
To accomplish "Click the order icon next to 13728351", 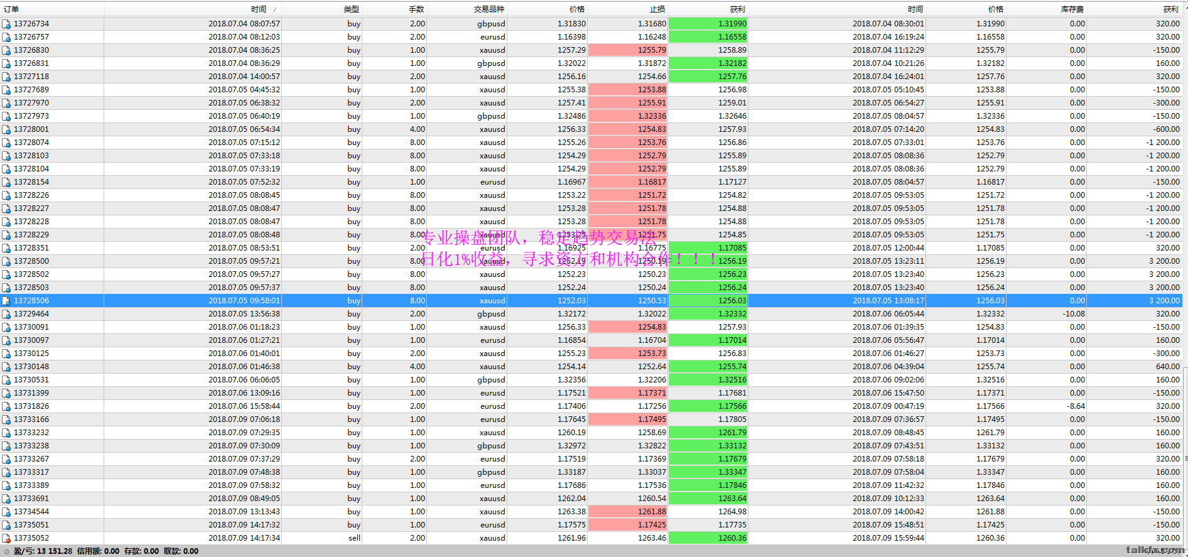I will [6, 248].
